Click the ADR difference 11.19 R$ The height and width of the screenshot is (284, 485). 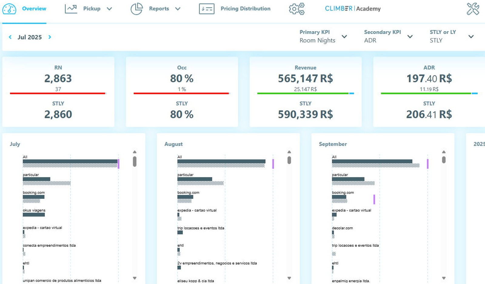[x=429, y=89]
